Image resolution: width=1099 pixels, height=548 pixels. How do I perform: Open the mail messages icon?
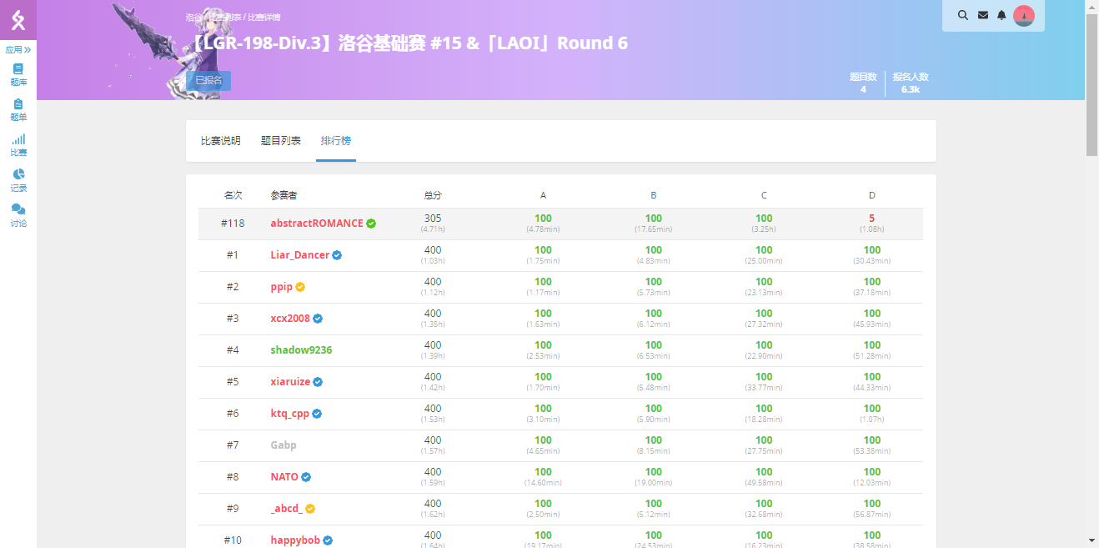[x=983, y=15]
